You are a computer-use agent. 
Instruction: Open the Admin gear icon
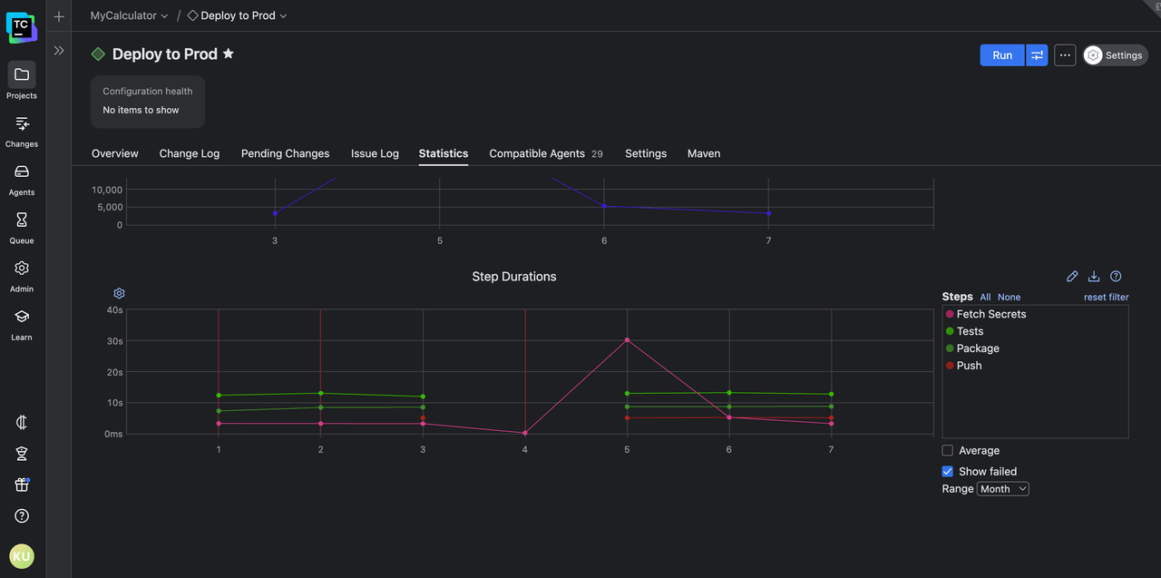22,269
